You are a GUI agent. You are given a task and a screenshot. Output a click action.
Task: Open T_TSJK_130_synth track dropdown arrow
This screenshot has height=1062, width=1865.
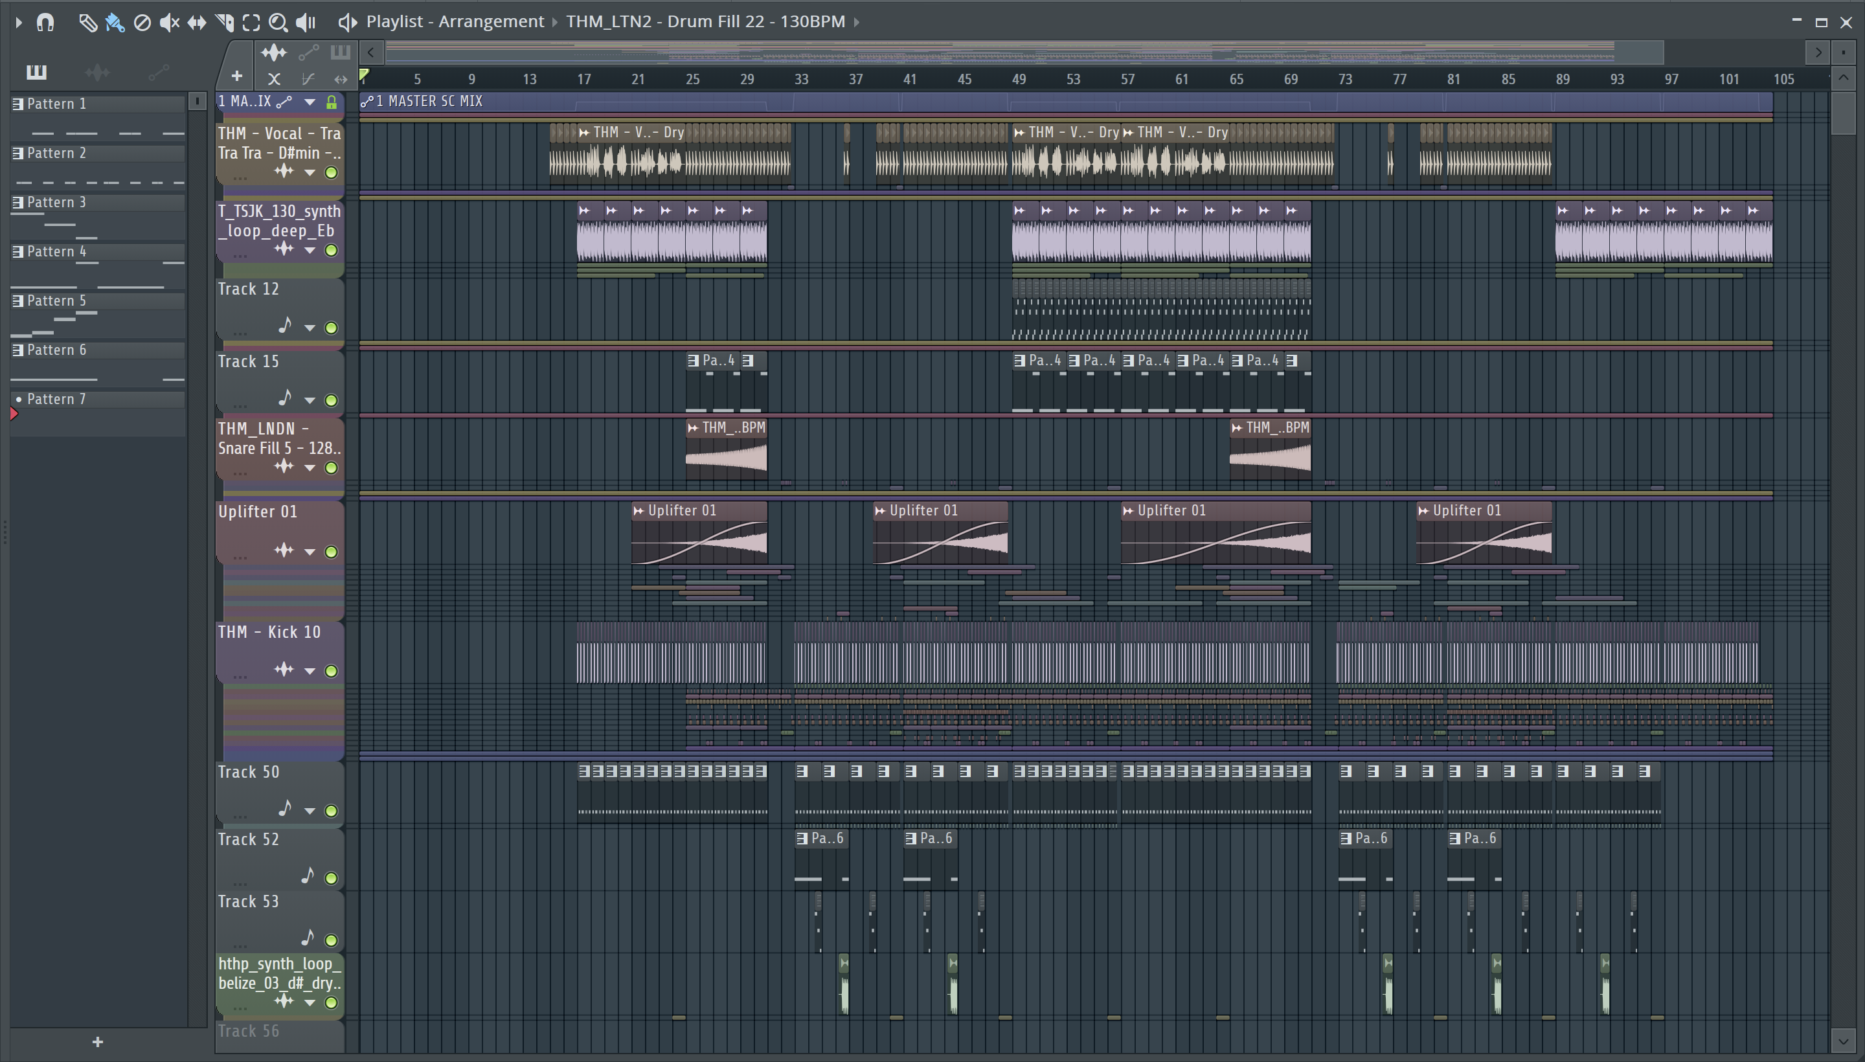310,251
